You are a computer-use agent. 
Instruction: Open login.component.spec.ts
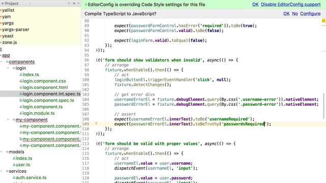click(x=48, y=100)
